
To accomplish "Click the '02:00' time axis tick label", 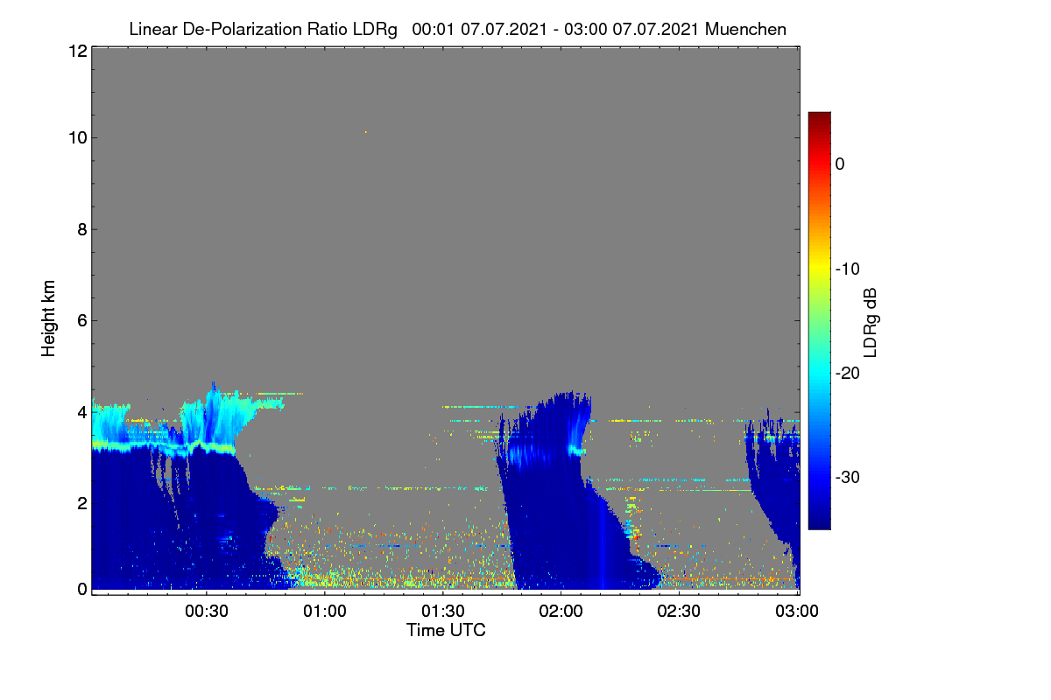I will coord(561,612).
